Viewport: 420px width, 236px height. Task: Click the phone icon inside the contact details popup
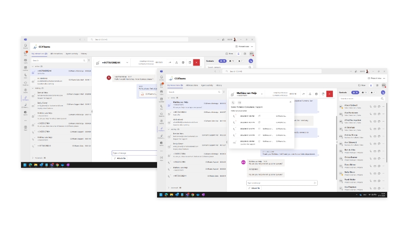pyautogui.click(x=233, y=102)
